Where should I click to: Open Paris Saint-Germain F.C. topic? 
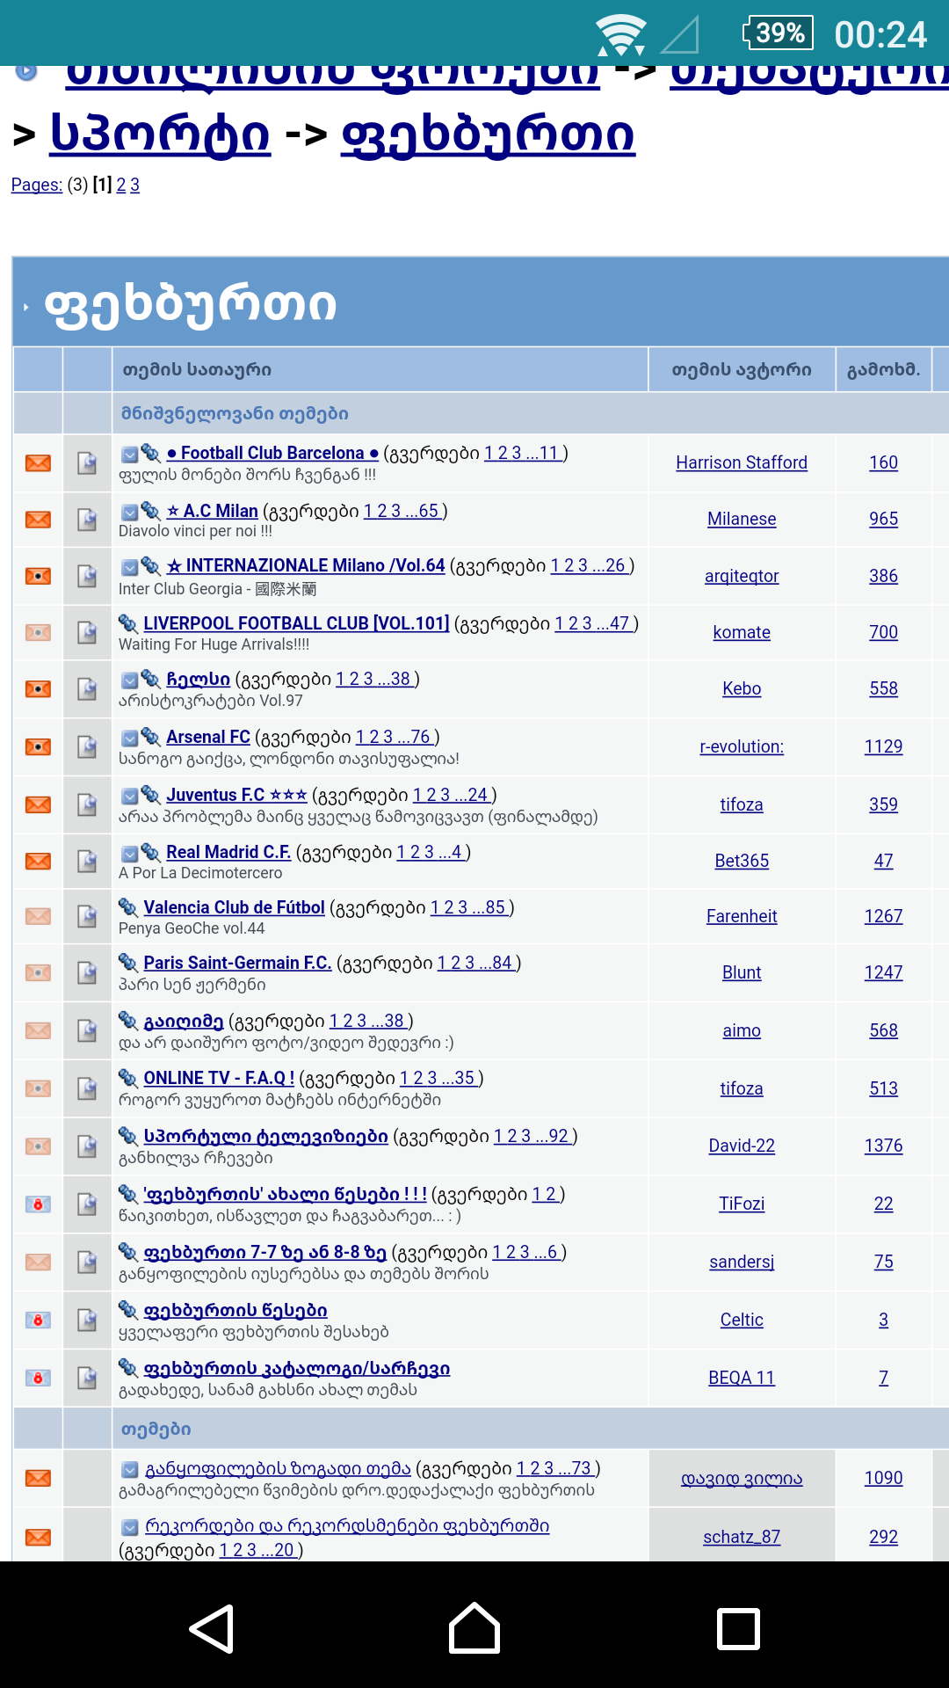(x=237, y=963)
